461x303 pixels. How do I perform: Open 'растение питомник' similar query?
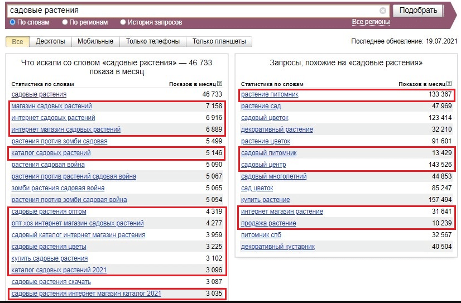coord(270,94)
